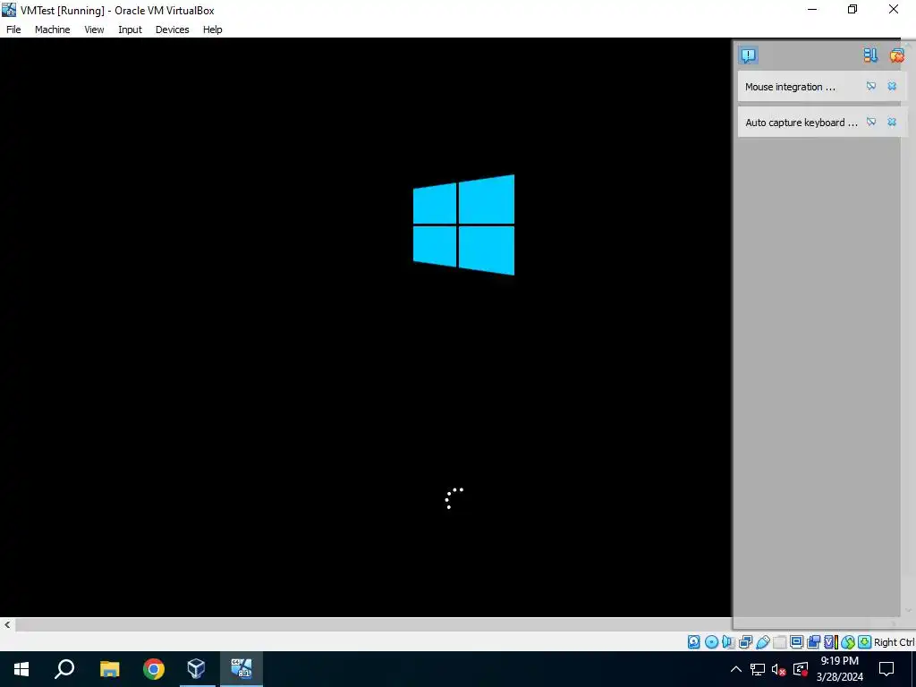This screenshot has height=687, width=916.
Task: Open the File menu
Action: coord(13,30)
